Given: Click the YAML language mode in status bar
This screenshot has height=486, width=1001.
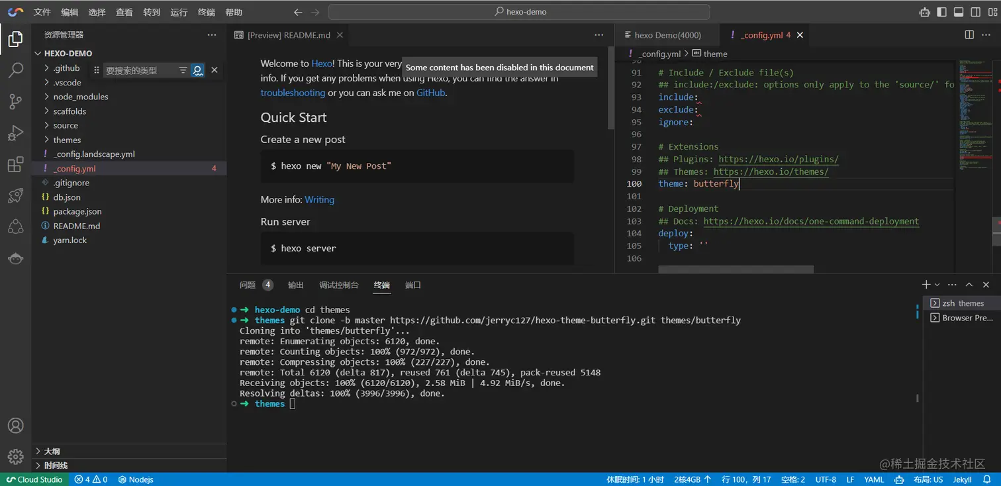Looking at the screenshot, I should pos(874,479).
